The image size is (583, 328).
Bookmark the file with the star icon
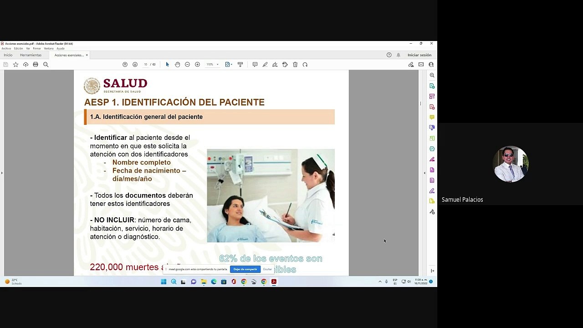[15, 65]
